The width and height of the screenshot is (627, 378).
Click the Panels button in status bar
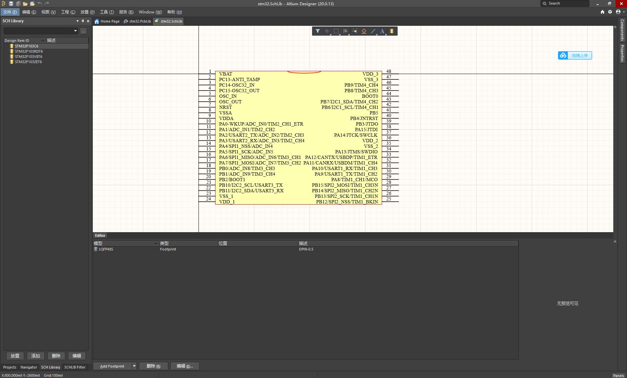(619, 375)
